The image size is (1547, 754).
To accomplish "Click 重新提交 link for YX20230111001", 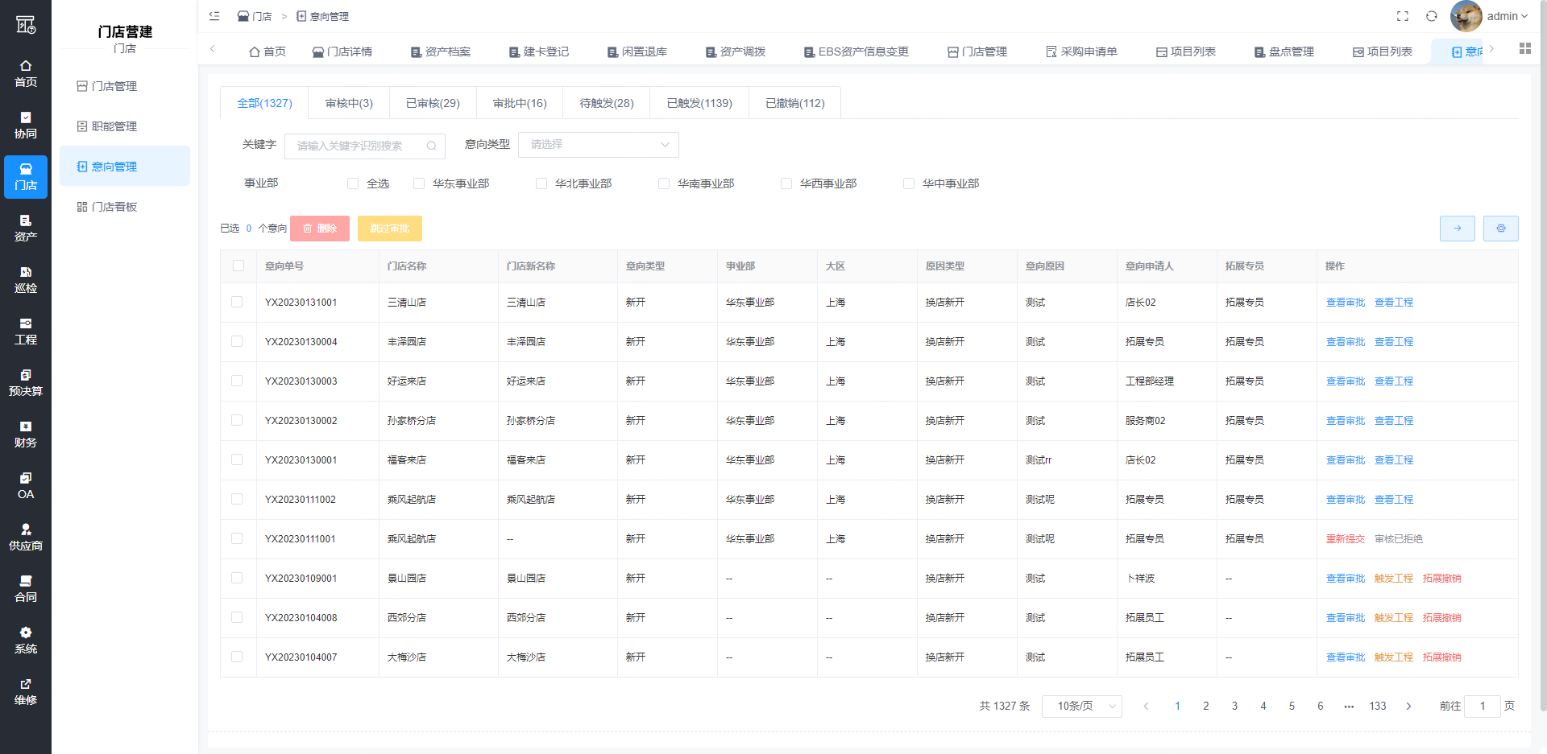I will (1345, 539).
